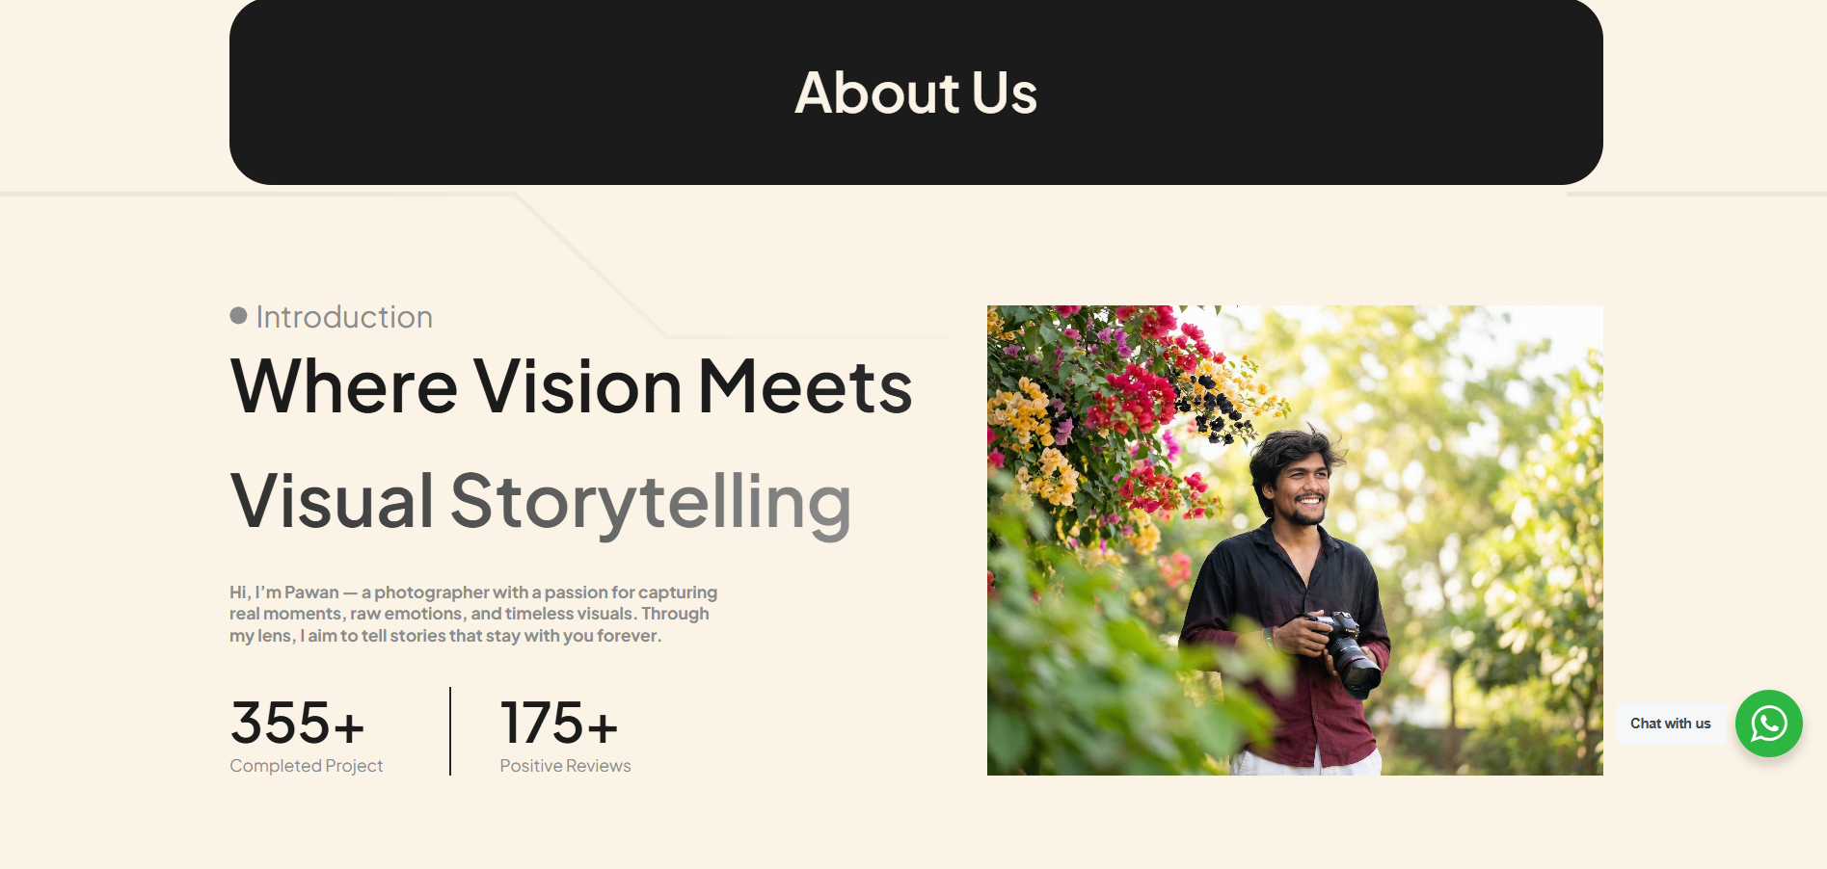Viewport: 1827px width, 869px height.
Task: Click the plus sign after 355
Action: point(348,726)
